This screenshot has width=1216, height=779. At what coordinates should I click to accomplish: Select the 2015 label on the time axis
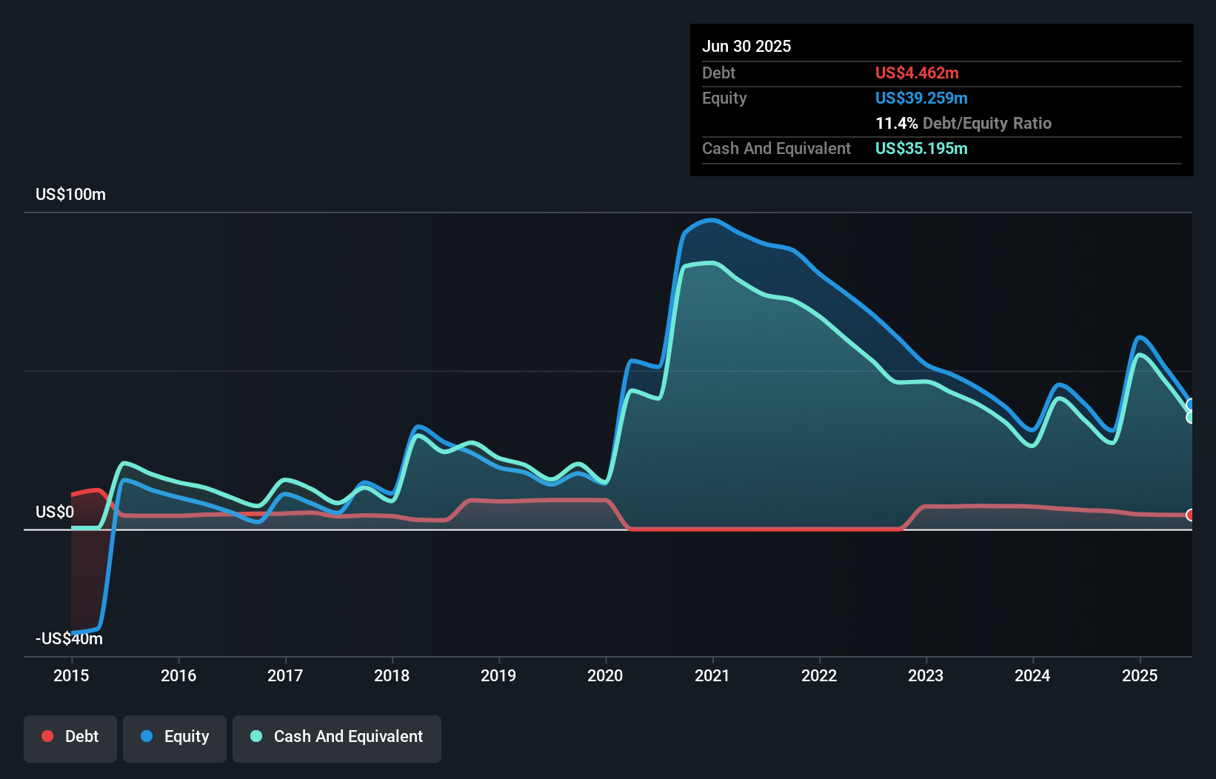point(71,675)
